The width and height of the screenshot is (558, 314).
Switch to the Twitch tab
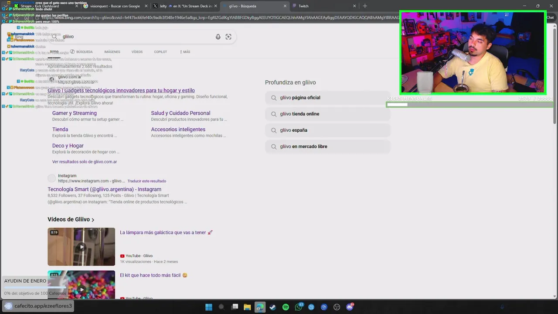click(x=323, y=6)
